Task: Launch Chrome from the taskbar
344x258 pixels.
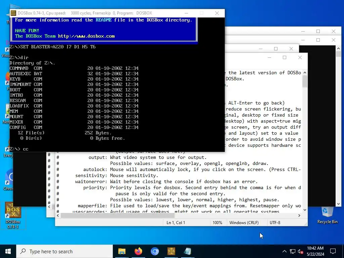Action: coord(155,251)
